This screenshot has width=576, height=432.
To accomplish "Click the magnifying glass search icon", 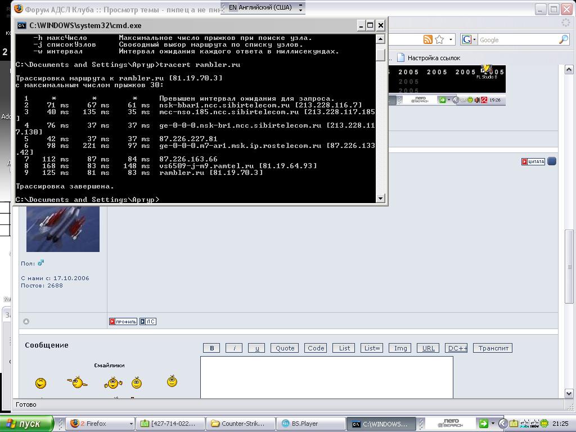I will (x=564, y=40).
